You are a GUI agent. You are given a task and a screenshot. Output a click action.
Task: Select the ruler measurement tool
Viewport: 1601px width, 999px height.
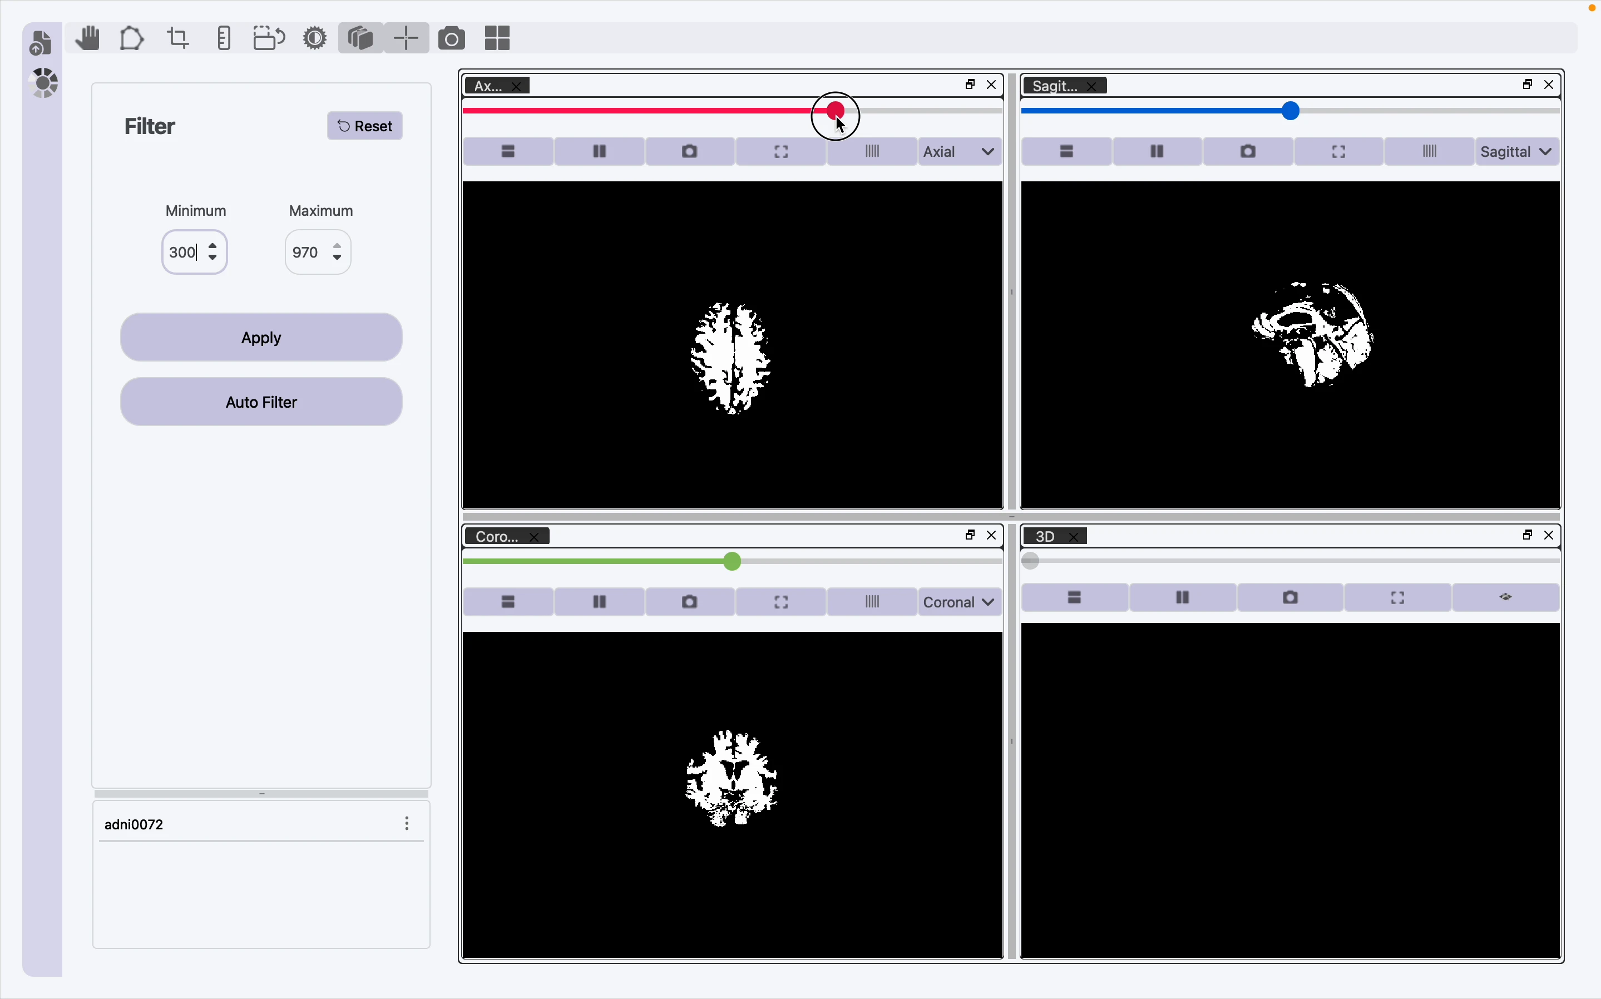tap(223, 38)
